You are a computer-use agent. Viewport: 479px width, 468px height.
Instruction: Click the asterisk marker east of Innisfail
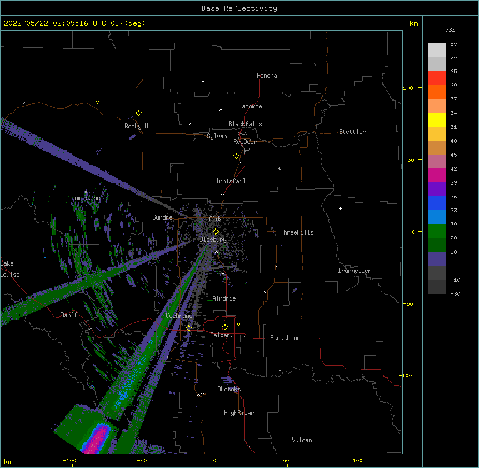[x=279, y=168]
